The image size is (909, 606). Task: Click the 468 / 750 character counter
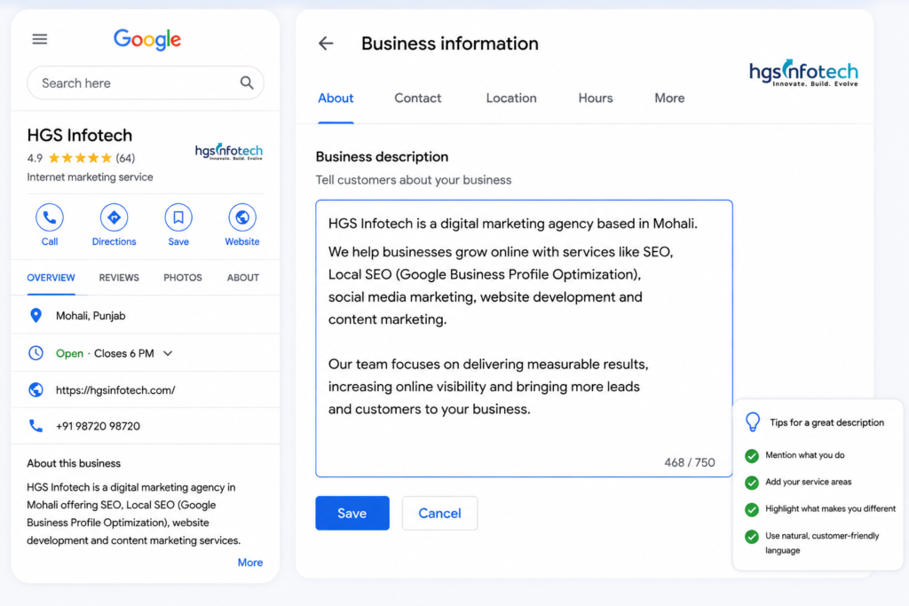coord(689,462)
